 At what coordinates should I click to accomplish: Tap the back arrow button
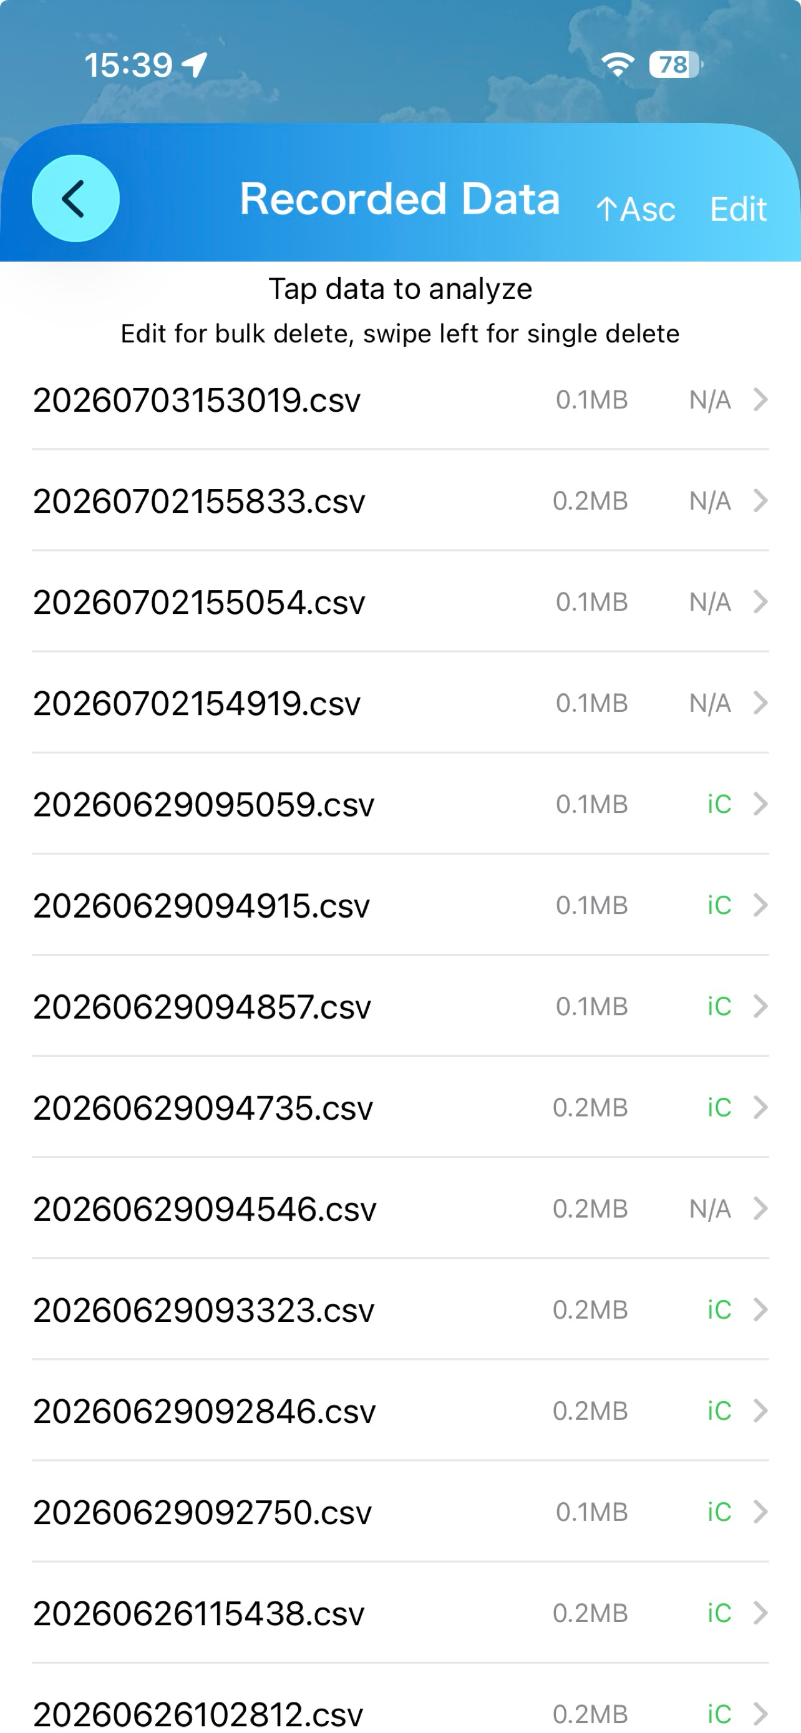75,198
